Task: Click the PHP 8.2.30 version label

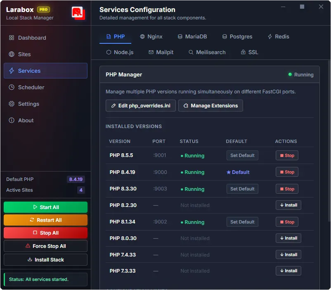Action: point(123,205)
